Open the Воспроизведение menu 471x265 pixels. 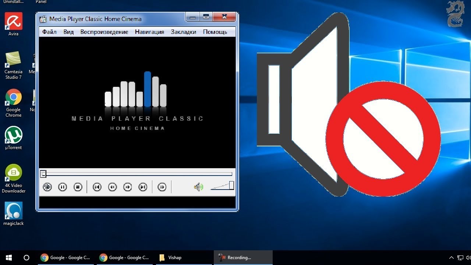[x=104, y=32]
